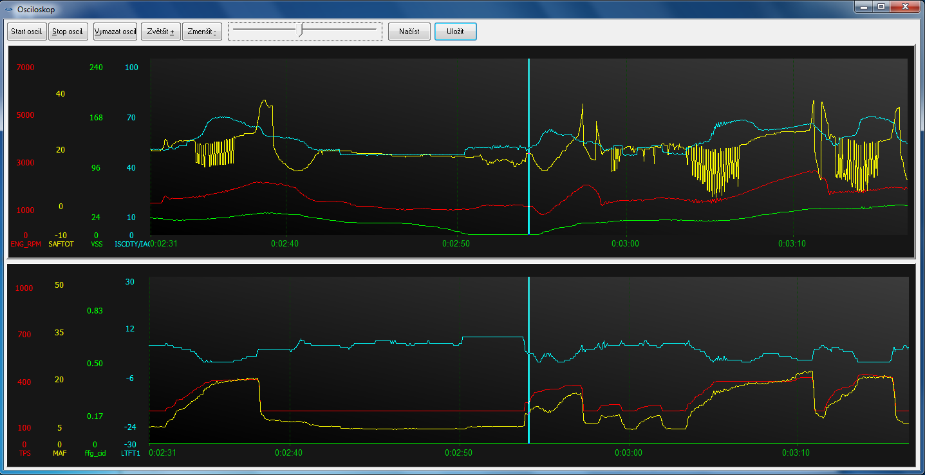Click the Osciloskop app icon in title bar
Screen dimensions: 925x475
8,10
